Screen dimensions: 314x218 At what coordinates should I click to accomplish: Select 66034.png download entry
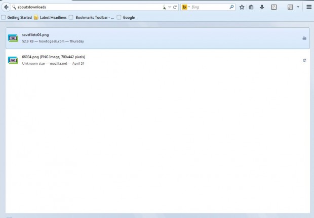coord(158,60)
